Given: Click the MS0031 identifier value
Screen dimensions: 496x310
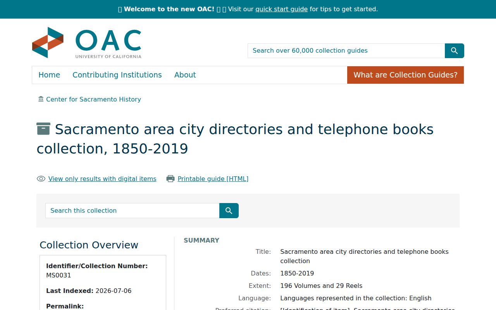Looking at the screenshot, I should tap(59, 276).
